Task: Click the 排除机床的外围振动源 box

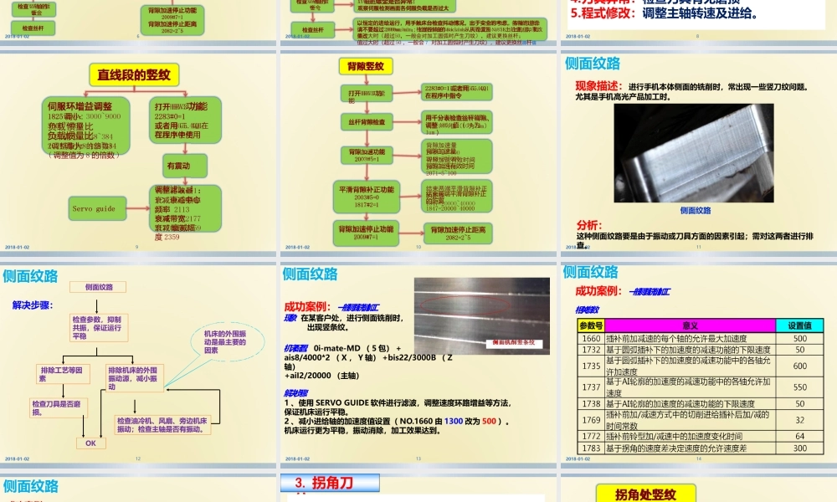Action: click(134, 377)
